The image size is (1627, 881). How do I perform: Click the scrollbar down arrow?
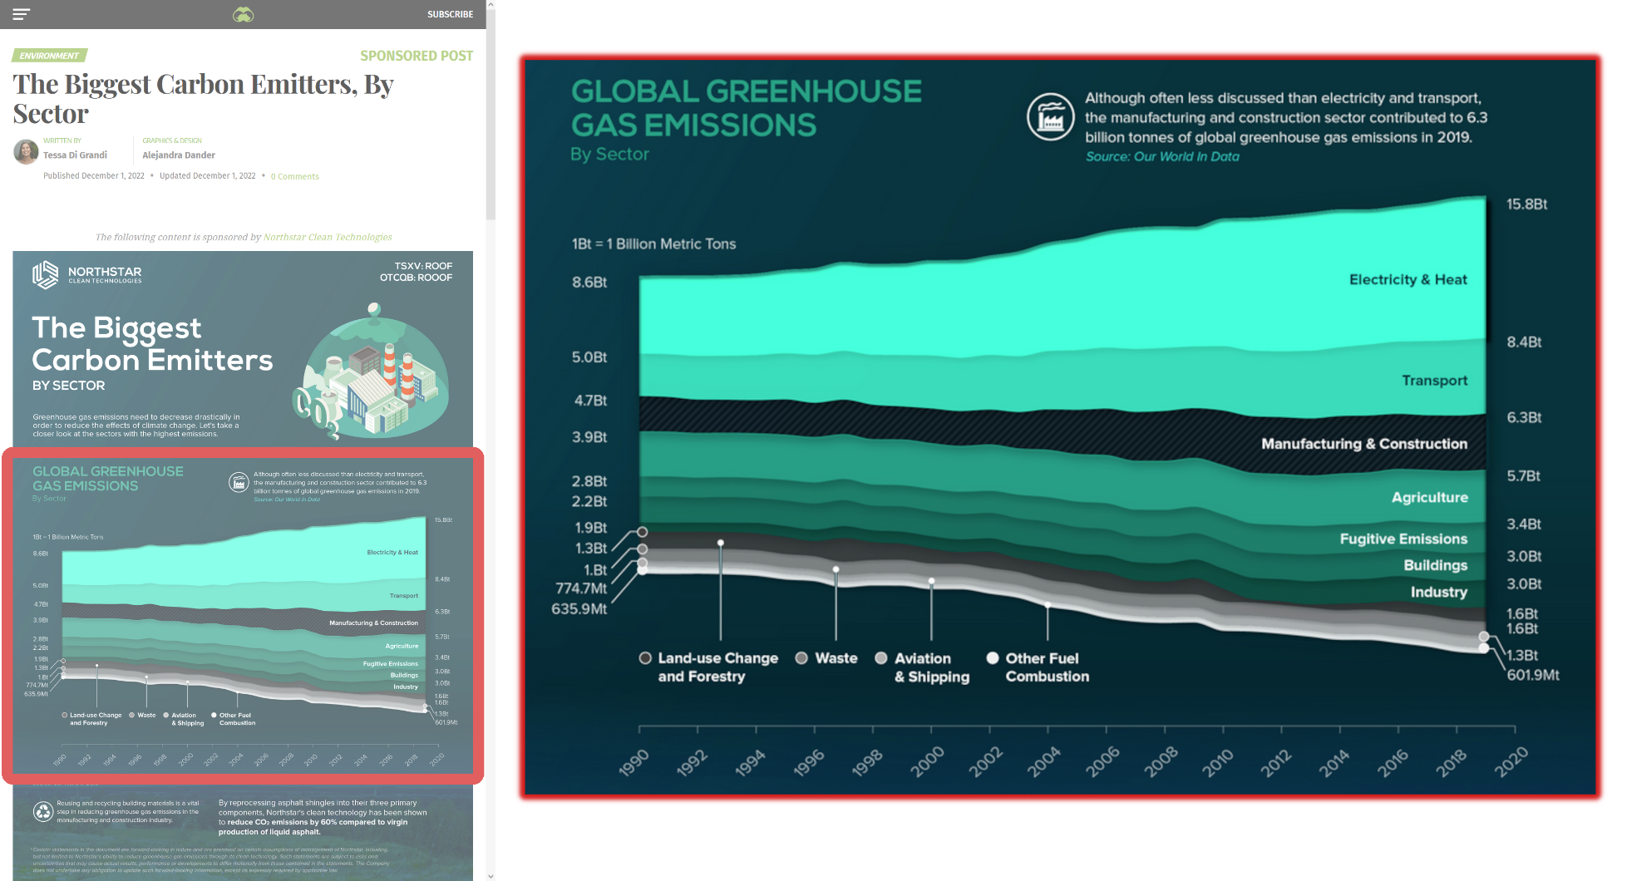tap(491, 875)
